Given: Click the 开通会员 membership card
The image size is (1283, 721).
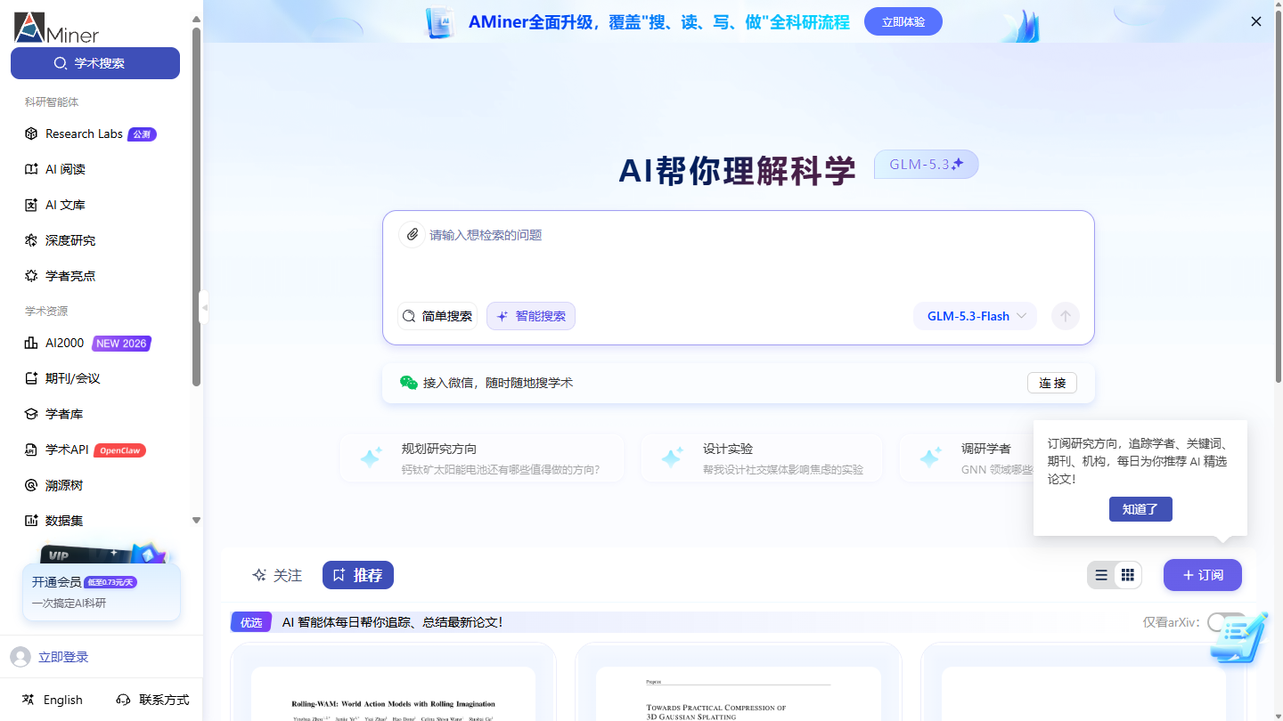Looking at the screenshot, I should tap(102, 592).
